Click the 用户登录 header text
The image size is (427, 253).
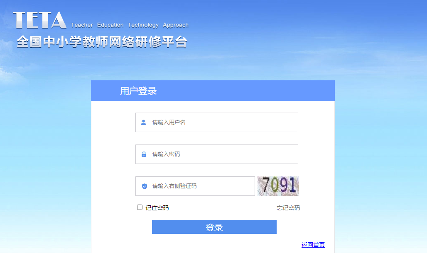138,91
